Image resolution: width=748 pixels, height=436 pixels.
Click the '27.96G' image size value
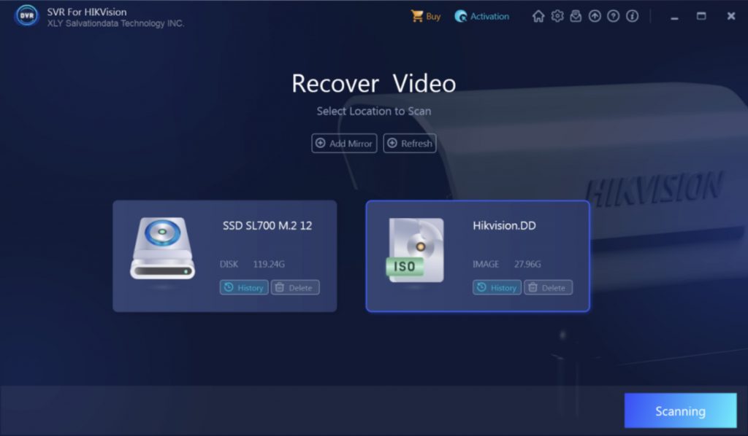(x=527, y=264)
